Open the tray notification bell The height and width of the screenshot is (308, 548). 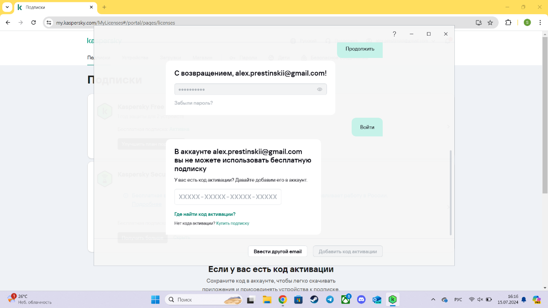pos(524,300)
